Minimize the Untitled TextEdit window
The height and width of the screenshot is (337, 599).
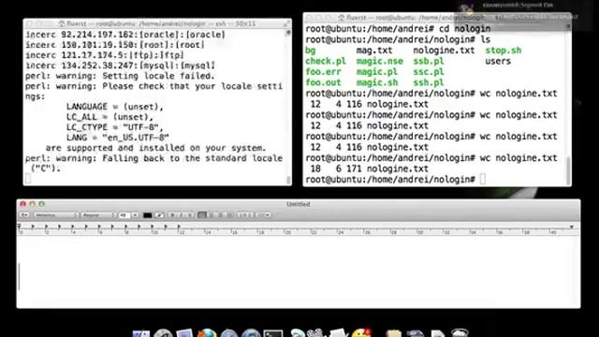tap(32, 204)
